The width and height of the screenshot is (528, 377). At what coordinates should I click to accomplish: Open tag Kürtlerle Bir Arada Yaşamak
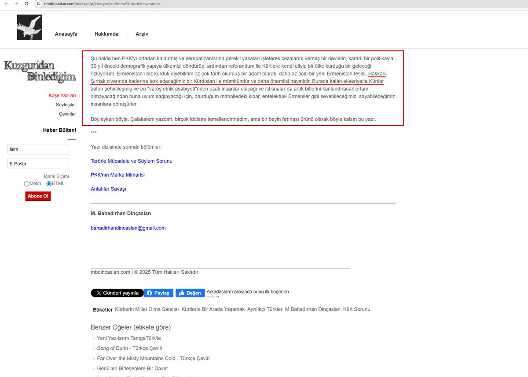(213, 309)
